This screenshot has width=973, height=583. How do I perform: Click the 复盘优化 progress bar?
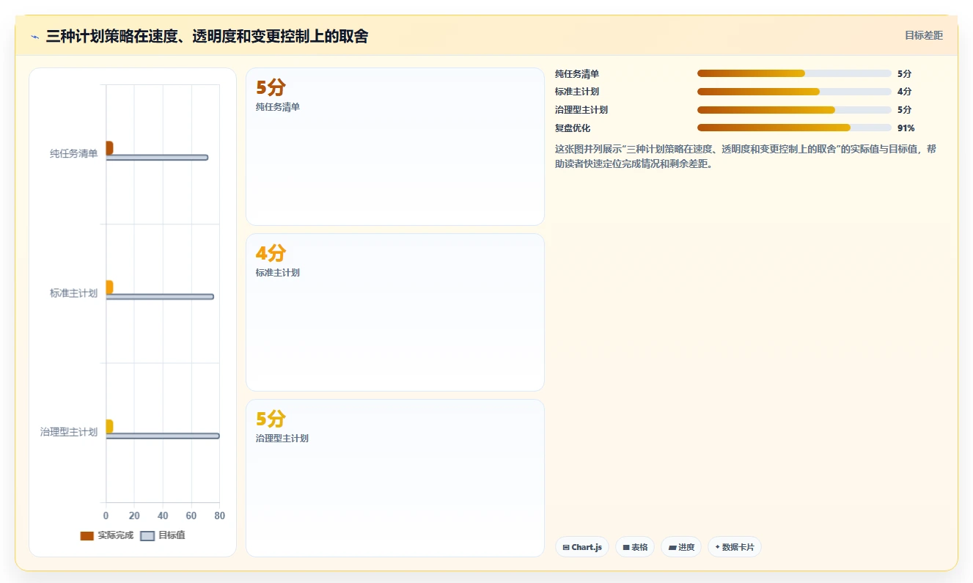coord(794,128)
